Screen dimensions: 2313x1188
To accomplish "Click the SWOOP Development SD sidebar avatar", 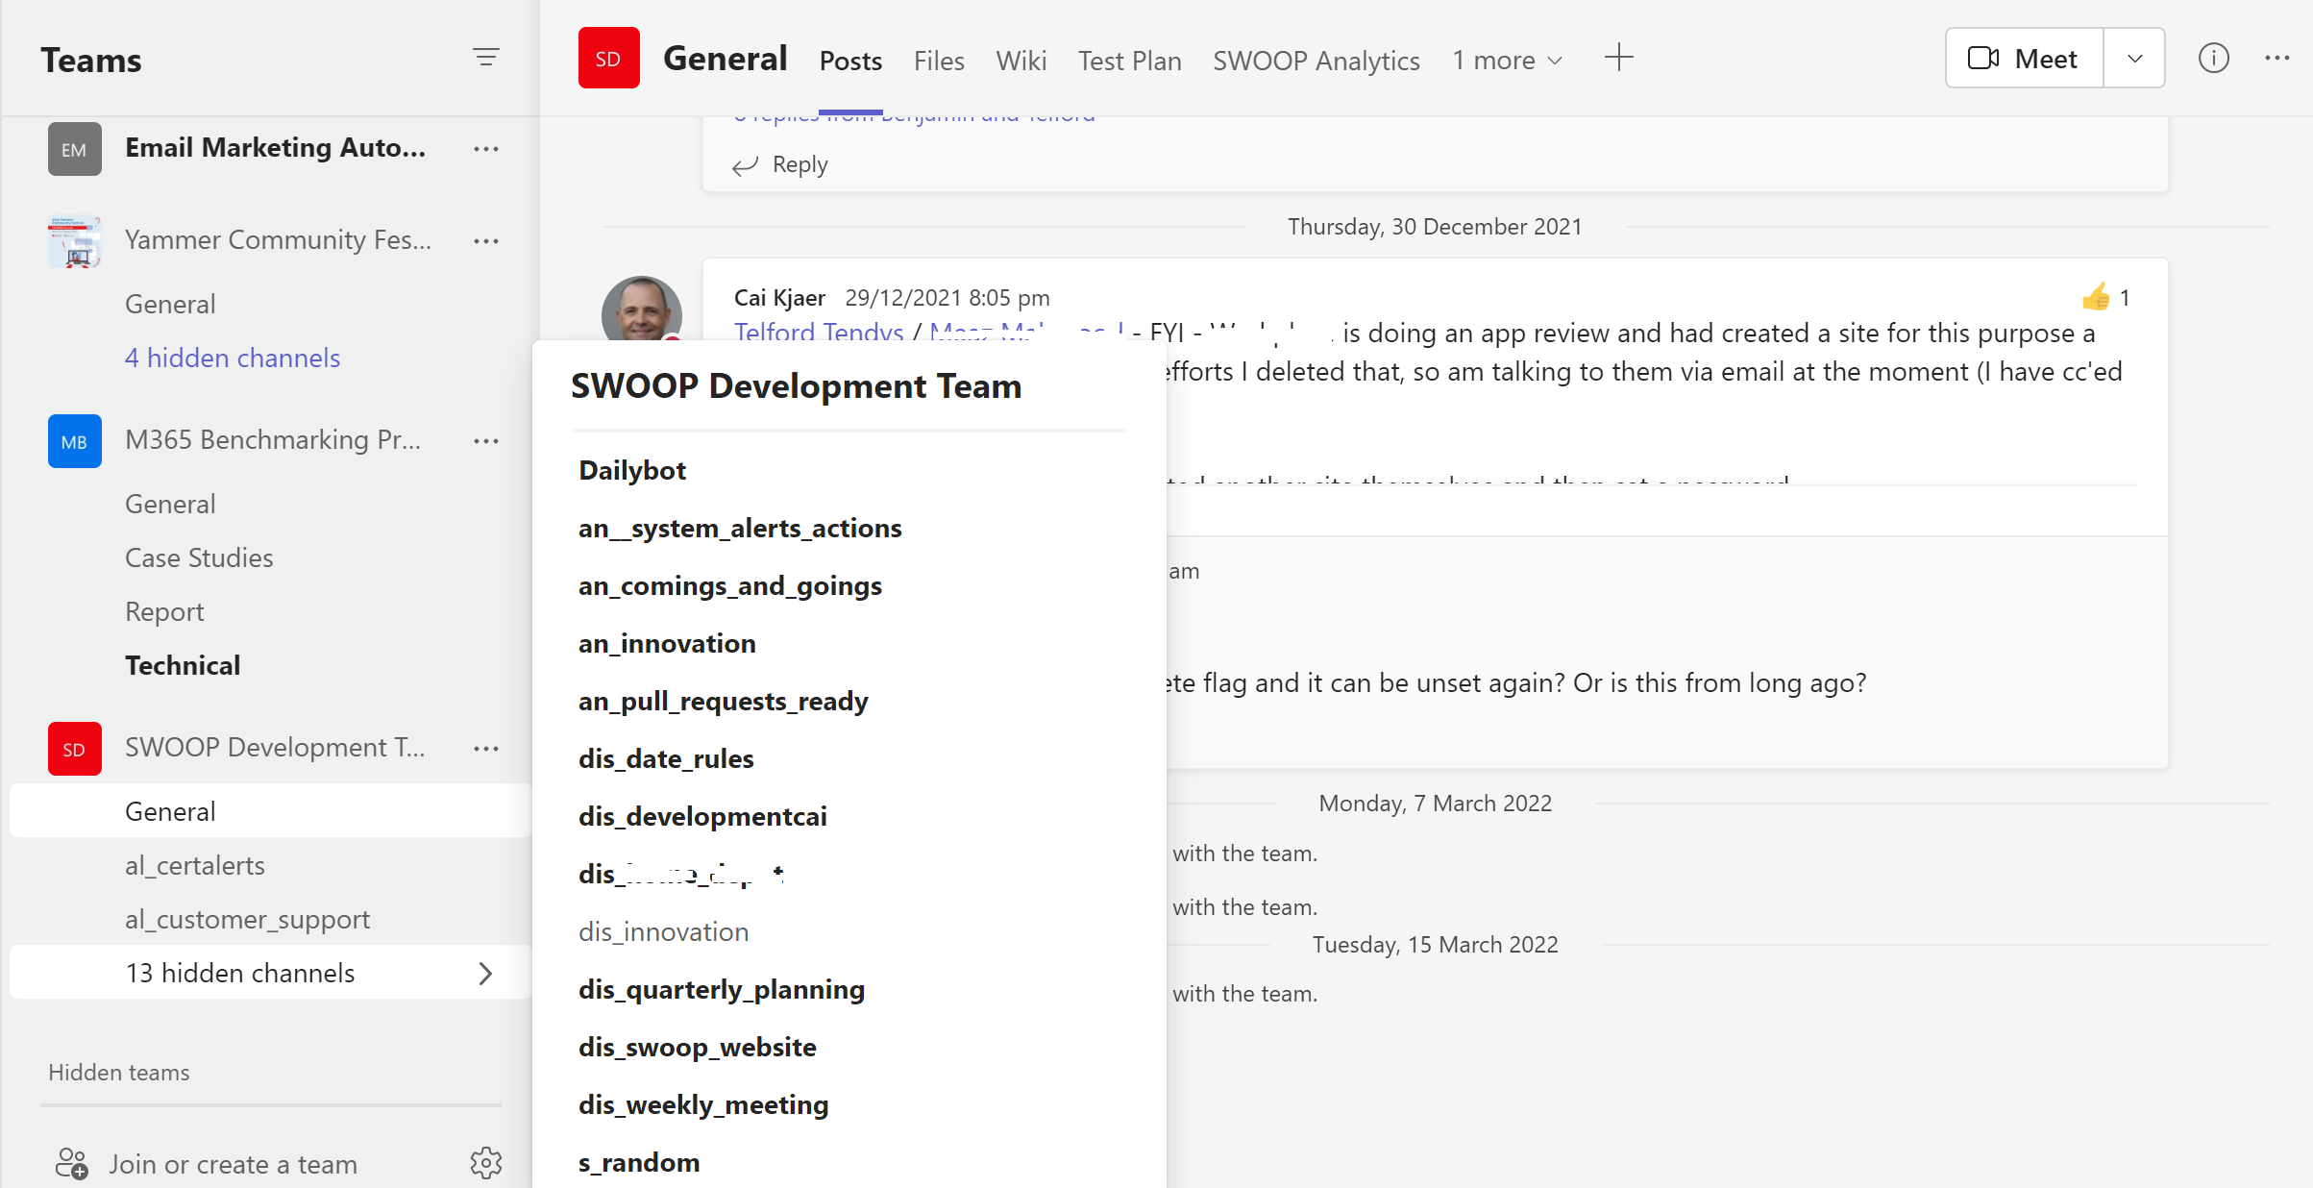I will [x=75, y=749].
